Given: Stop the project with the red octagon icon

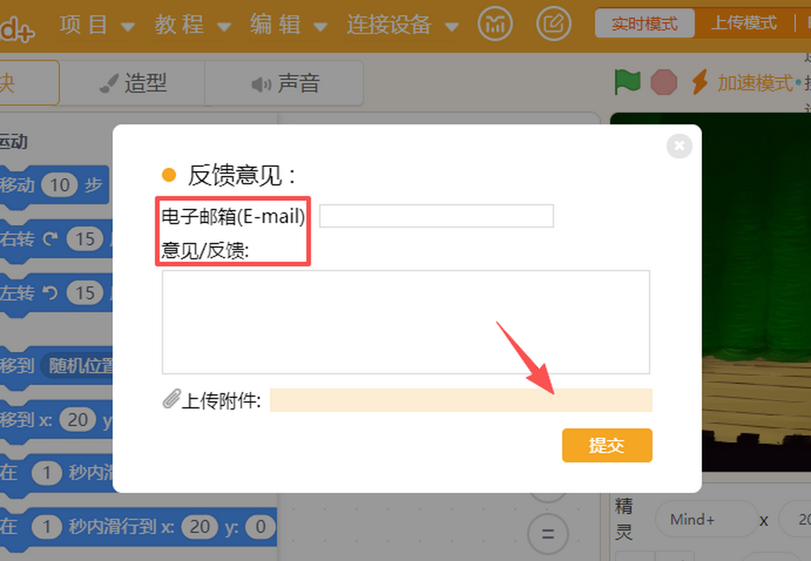Looking at the screenshot, I should point(664,82).
